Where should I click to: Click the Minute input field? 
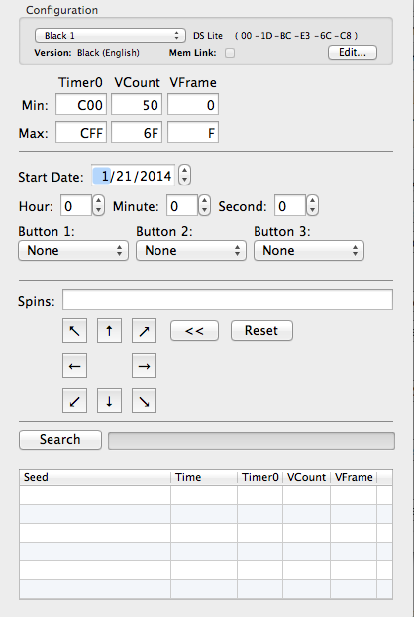[x=182, y=205]
